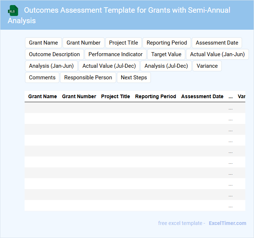Open the ExcelTimer.com link
The height and width of the screenshot is (238, 254).
[x=227, y=223]
